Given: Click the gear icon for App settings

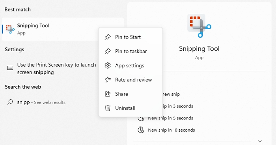Looking at the screenshot, I should point(108,65).
